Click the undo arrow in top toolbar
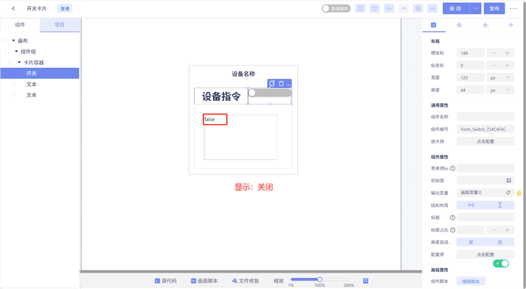The width and height of the screenshot is (526, 289). tap(389, 8)
